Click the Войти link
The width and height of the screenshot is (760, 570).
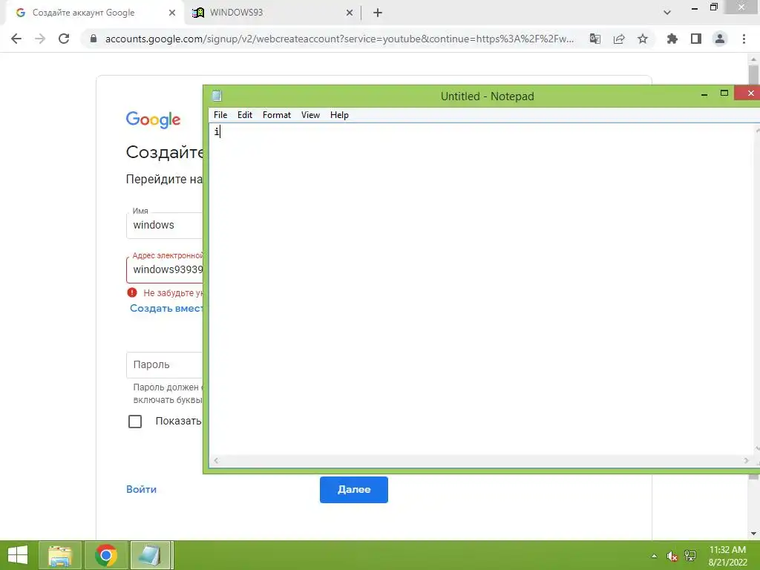(141, 490)
